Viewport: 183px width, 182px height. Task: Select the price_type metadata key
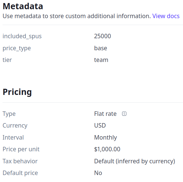coord(17,48)
